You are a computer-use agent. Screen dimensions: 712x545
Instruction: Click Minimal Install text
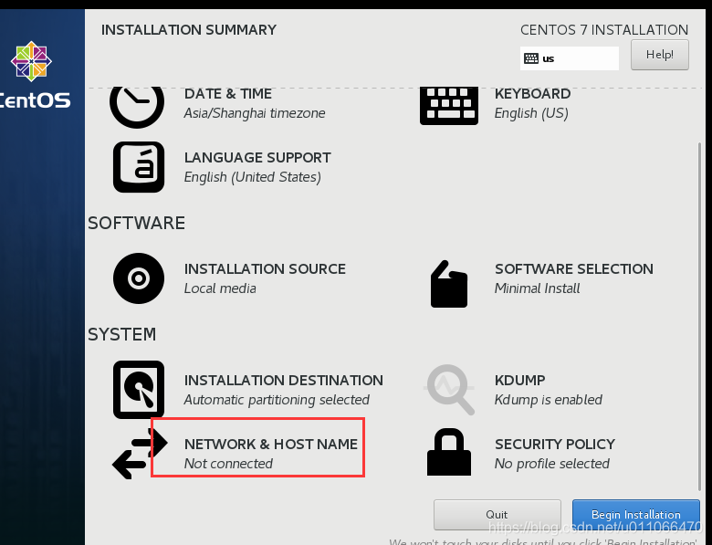click(x=537, y=288)
